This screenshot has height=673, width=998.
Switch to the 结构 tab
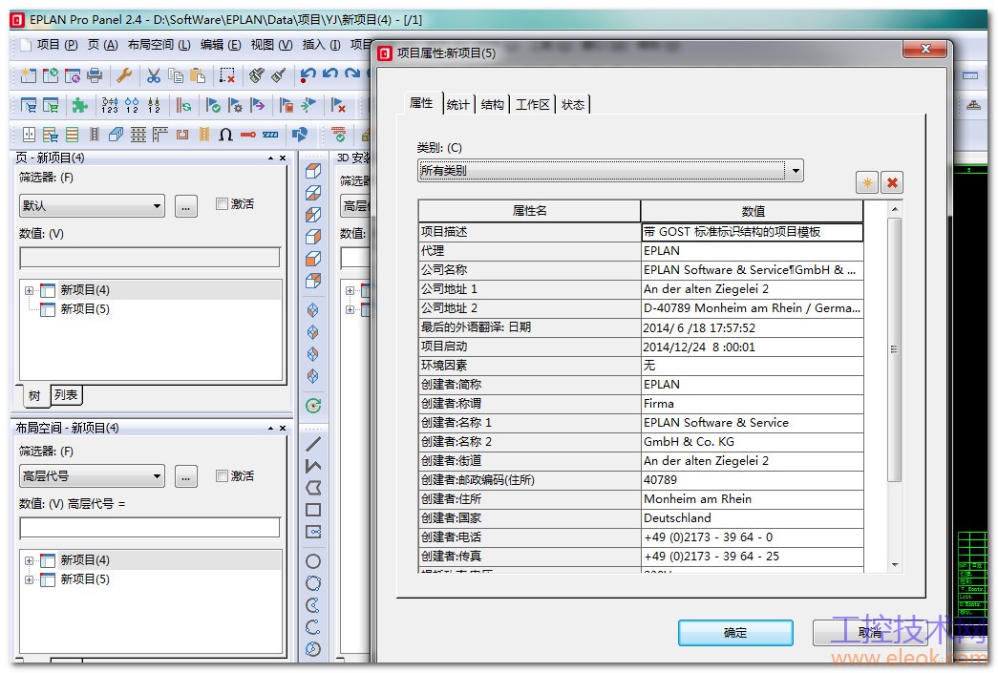point(492,104)
